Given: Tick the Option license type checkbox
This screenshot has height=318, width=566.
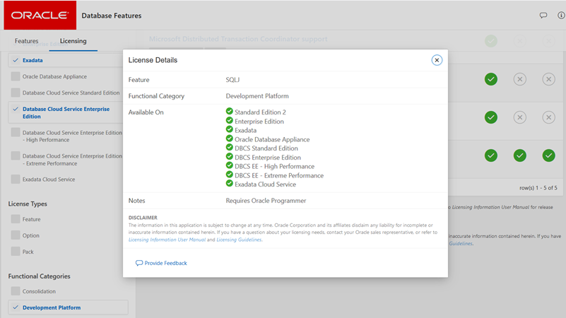Looking at the screenshot, I should (x=16, y=235).
